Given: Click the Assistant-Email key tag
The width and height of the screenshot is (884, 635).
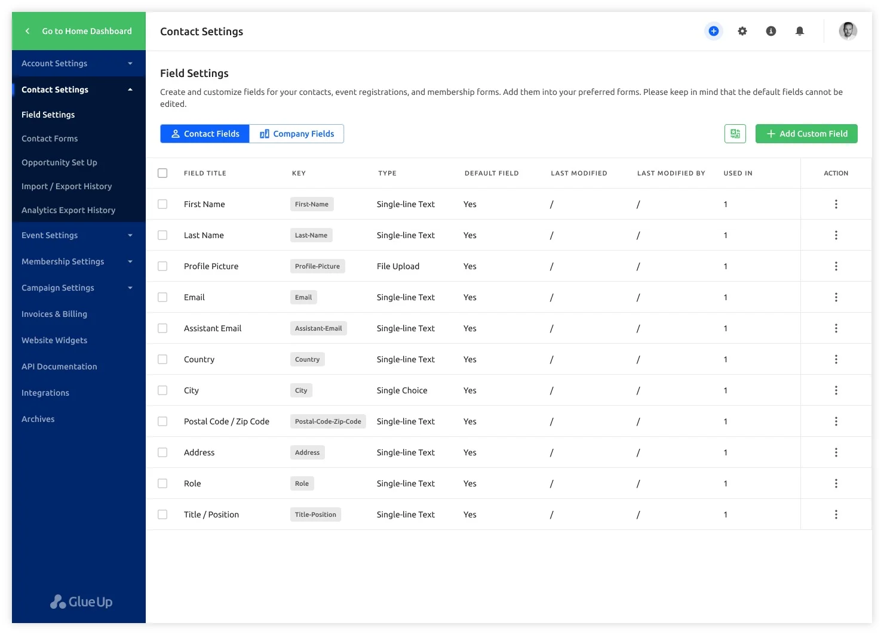Looking at the screenshot, I should click(318, 328).
